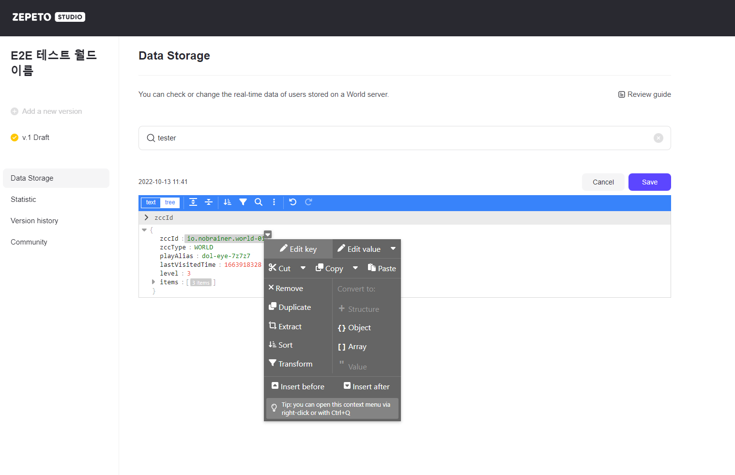Viewport: 735px width, 475px height.
Task: Choose Insert after in context menu
Action: click(367, 386)
